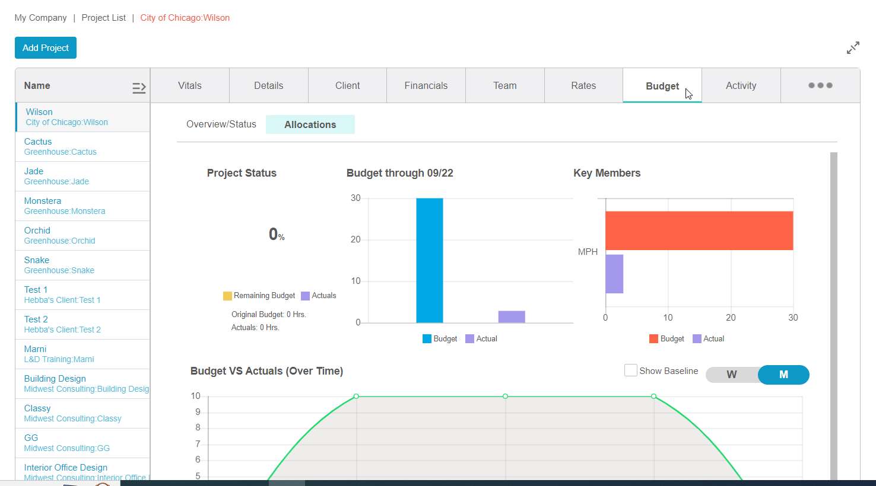Show the Overview/Status sub-tab
Screen dimensions: 876x486
(221, 124)
